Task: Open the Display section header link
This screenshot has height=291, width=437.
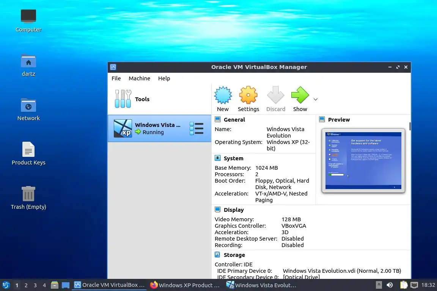Action: click(x=234, y=210)
